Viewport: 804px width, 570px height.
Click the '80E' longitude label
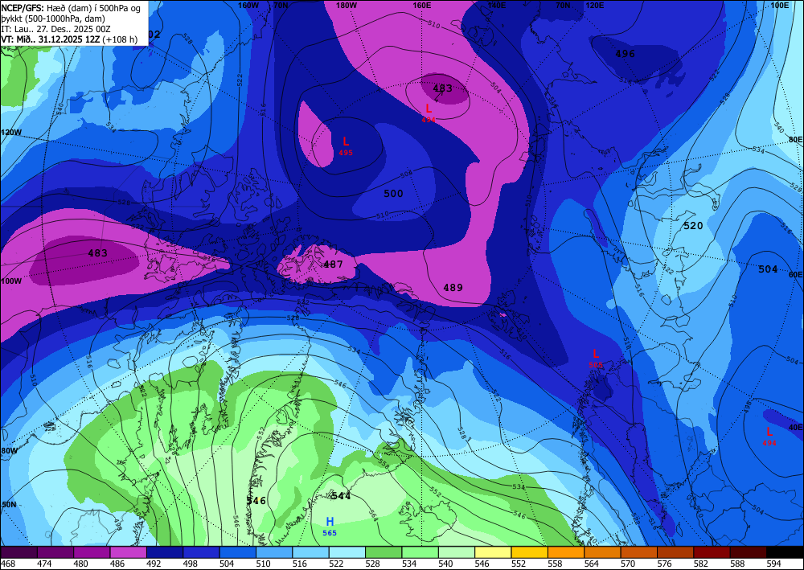[795, 139]
